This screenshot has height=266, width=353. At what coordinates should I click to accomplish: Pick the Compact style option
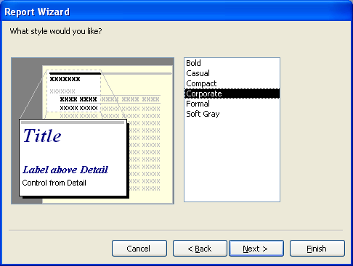pyautogui.click(x=232, y=83)
